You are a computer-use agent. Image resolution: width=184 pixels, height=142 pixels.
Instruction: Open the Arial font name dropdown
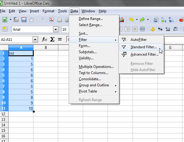click(56, 30)
